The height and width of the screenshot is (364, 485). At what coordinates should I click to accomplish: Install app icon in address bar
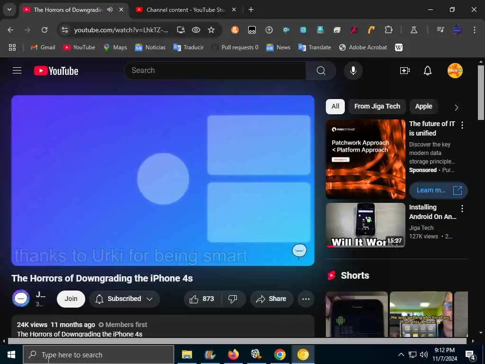[180, 30]
